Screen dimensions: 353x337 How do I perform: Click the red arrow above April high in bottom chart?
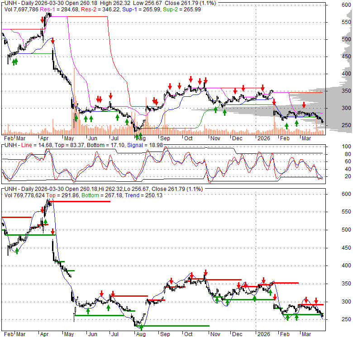click(42, 209)
